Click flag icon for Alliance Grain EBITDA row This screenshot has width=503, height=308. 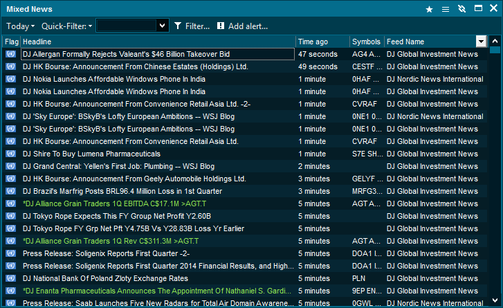[10, 203]
